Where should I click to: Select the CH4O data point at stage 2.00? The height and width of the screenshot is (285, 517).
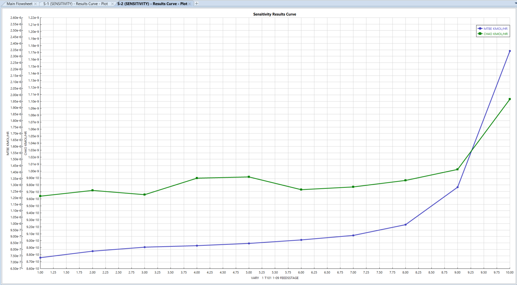click(x=93, y=190)
